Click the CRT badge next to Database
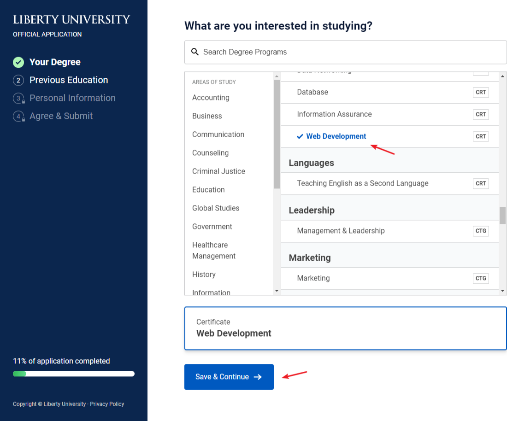 tap(480, 93)
